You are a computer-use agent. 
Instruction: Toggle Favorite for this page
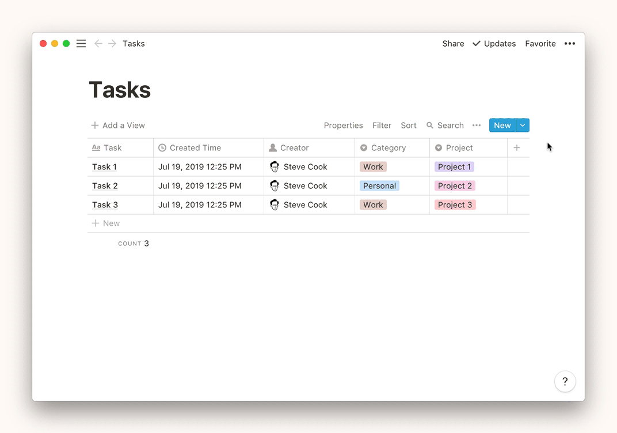[x=540, y=44]
